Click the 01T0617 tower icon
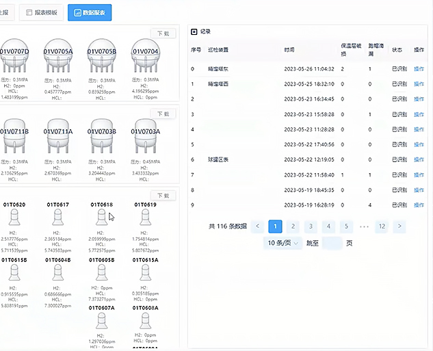The width and height of the screenshot is (433, 351). 58,218
